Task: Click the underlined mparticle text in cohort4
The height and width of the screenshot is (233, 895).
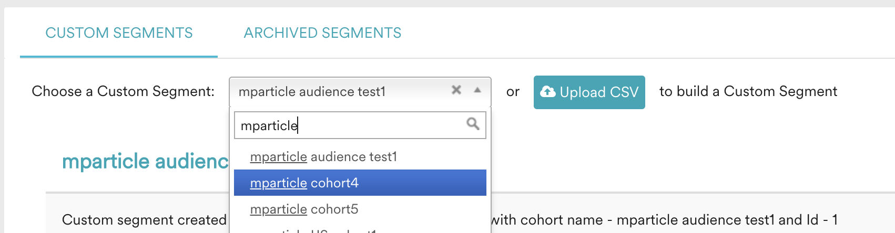Action: pos(279,183)
